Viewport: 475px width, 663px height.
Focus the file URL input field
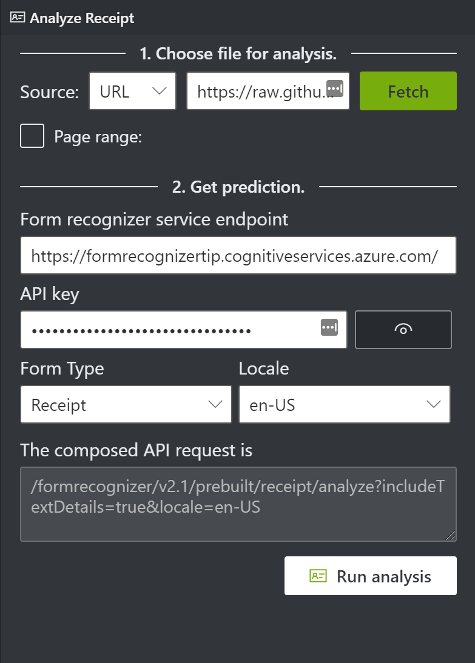(x=268, y=91)
